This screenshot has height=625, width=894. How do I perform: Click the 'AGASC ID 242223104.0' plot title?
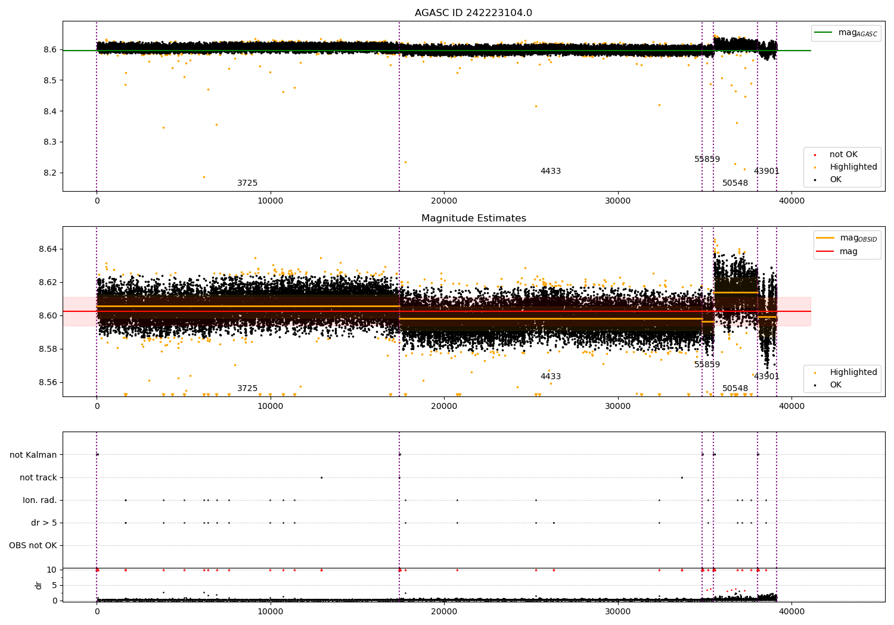click(473, 13)
